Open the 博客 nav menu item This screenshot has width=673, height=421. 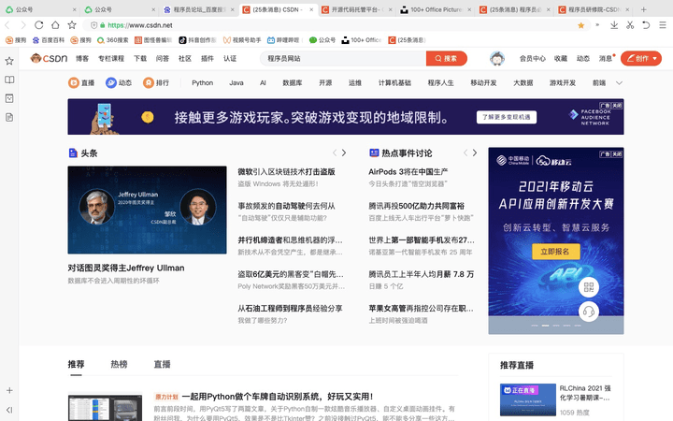pos(82,58)
